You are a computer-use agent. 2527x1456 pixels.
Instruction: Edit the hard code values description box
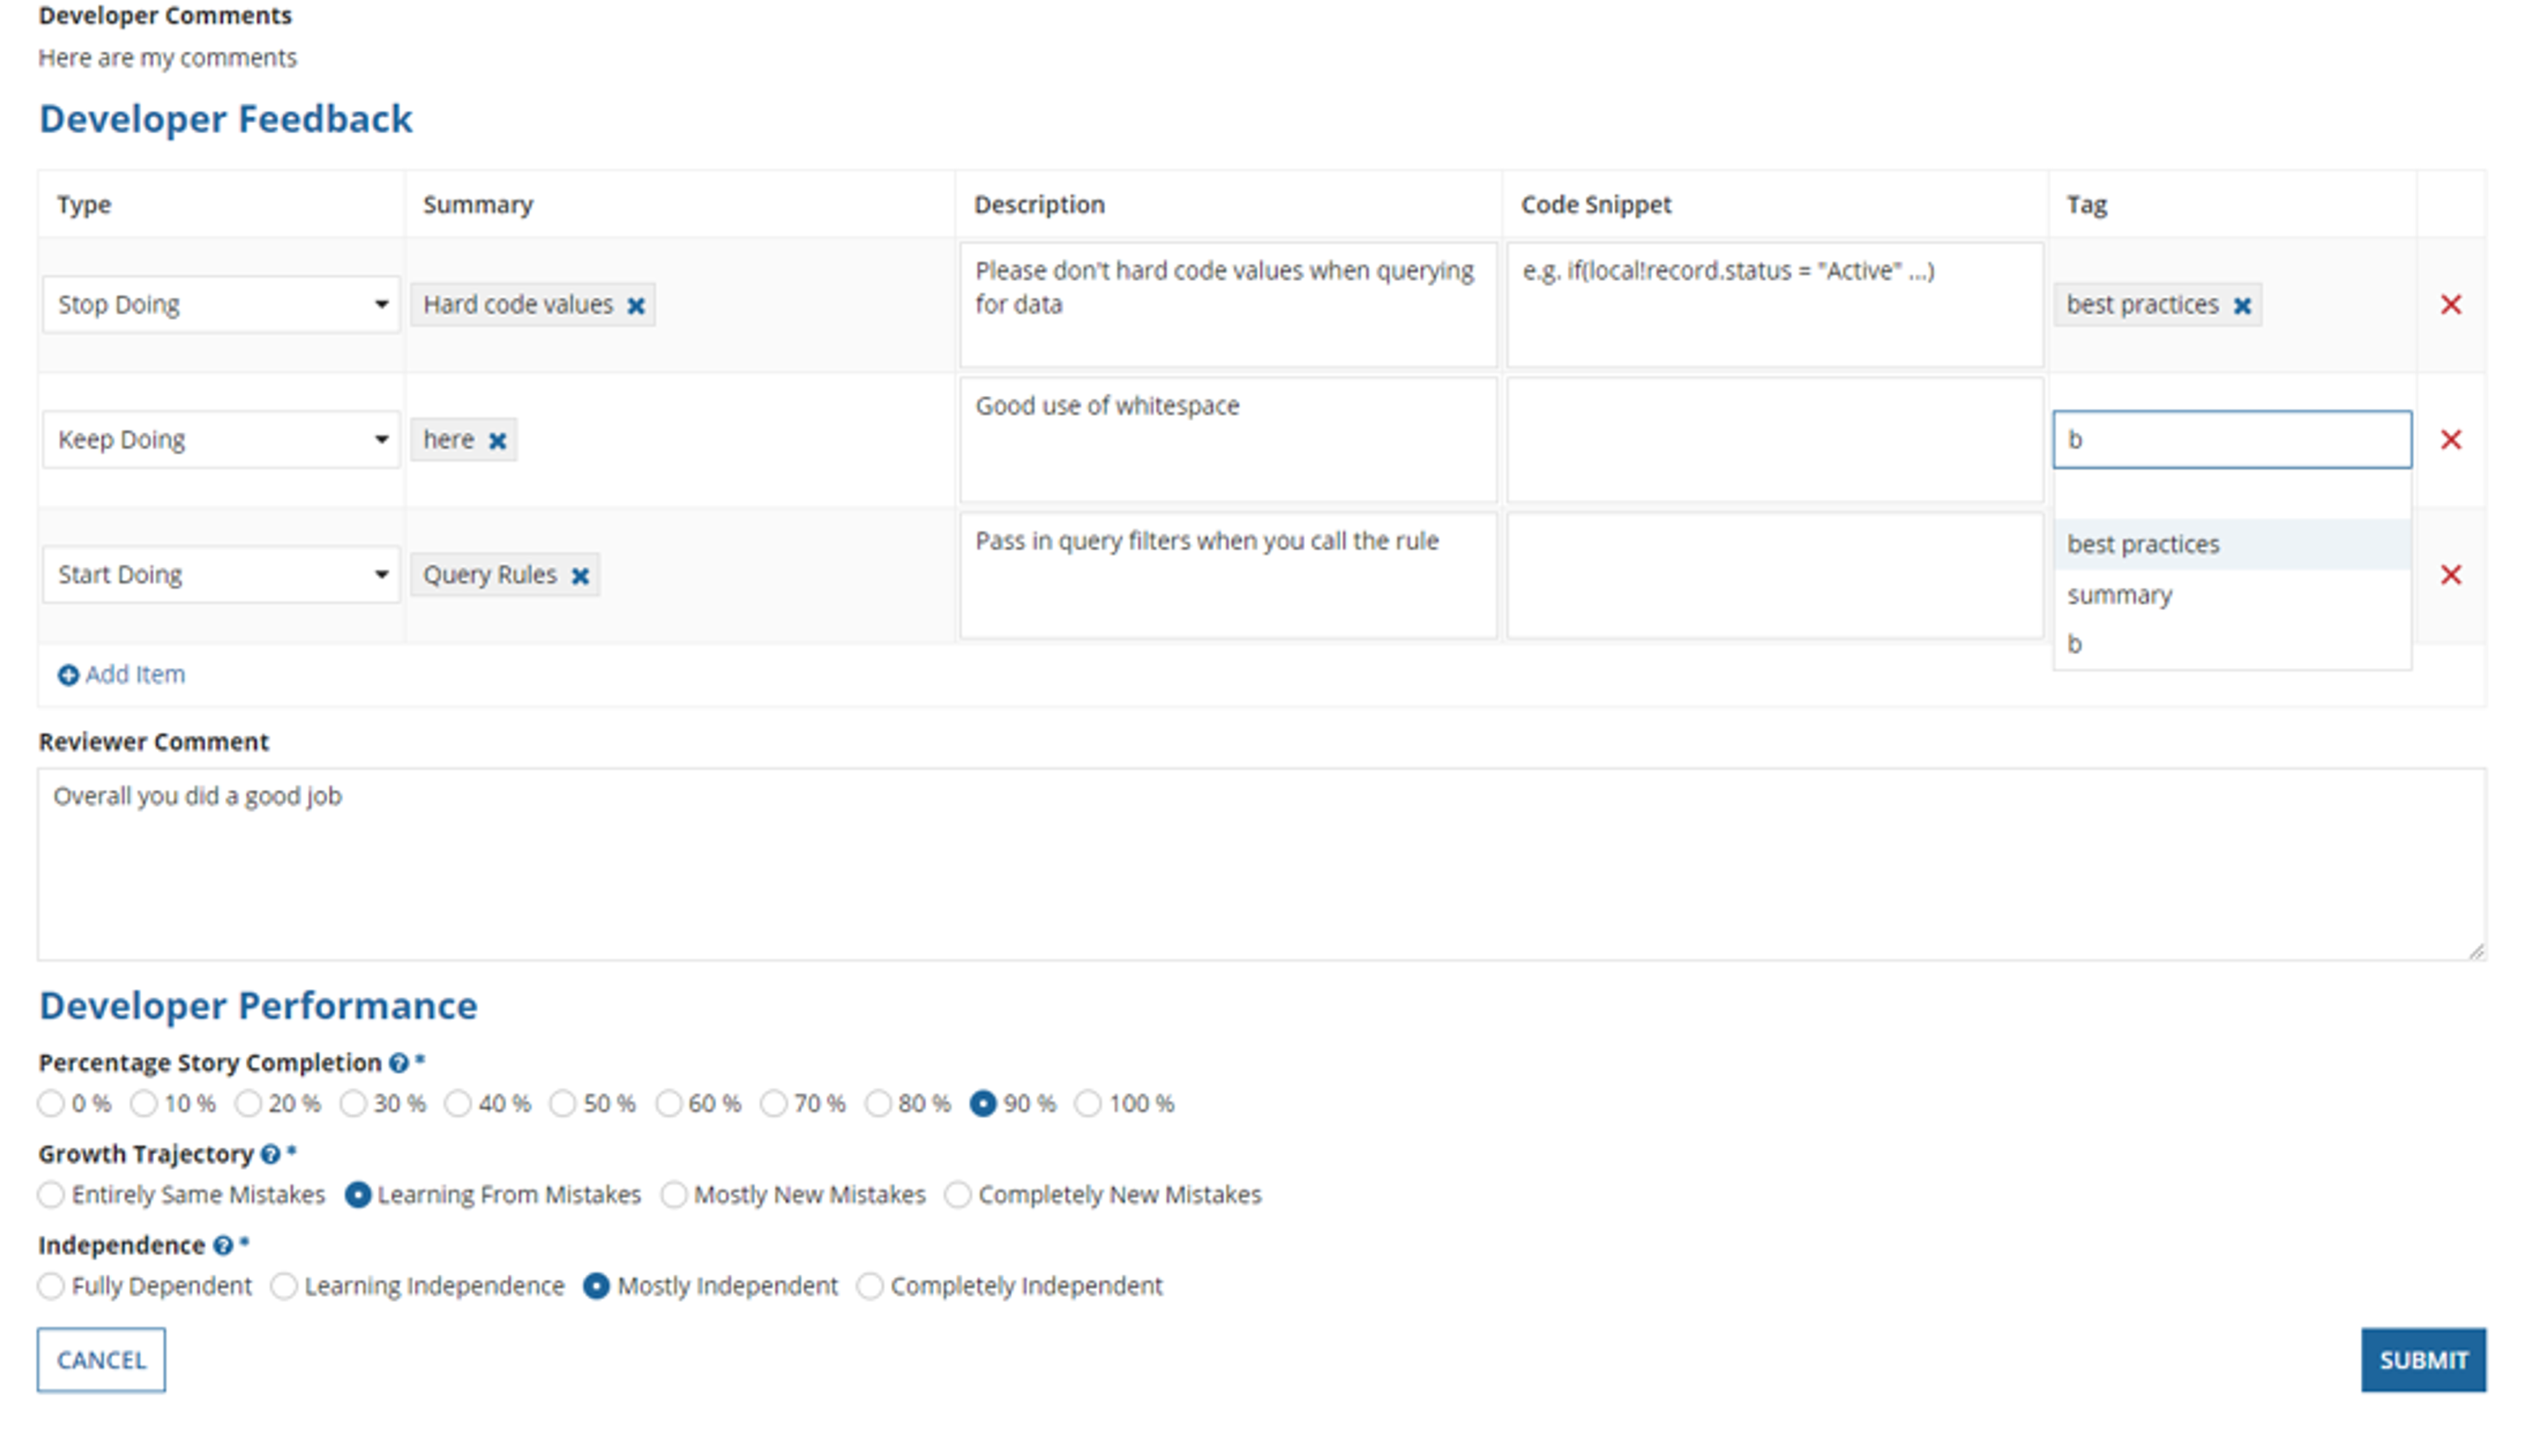1228,304
